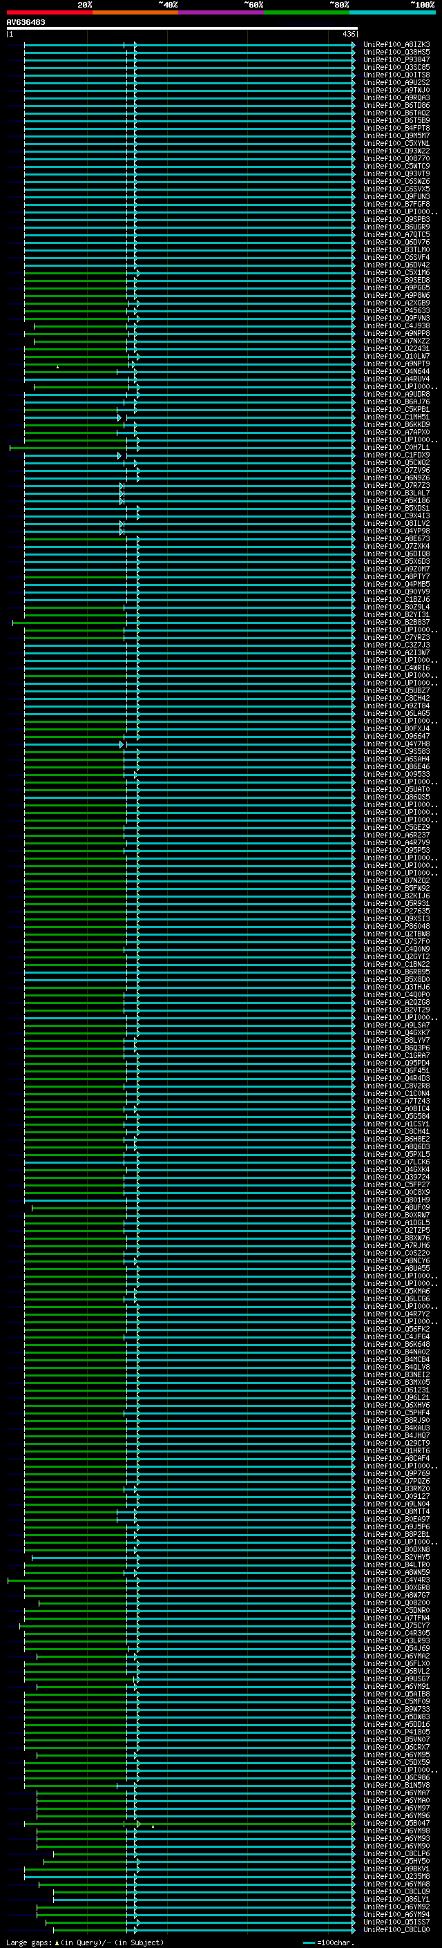442x1948 pixels.
Task: Select label UniRef100_A4RUV4
Action: [x=396, y=379]
